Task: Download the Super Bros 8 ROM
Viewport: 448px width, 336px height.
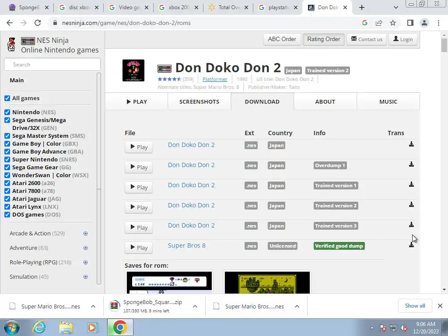Action: pos(411,245)
